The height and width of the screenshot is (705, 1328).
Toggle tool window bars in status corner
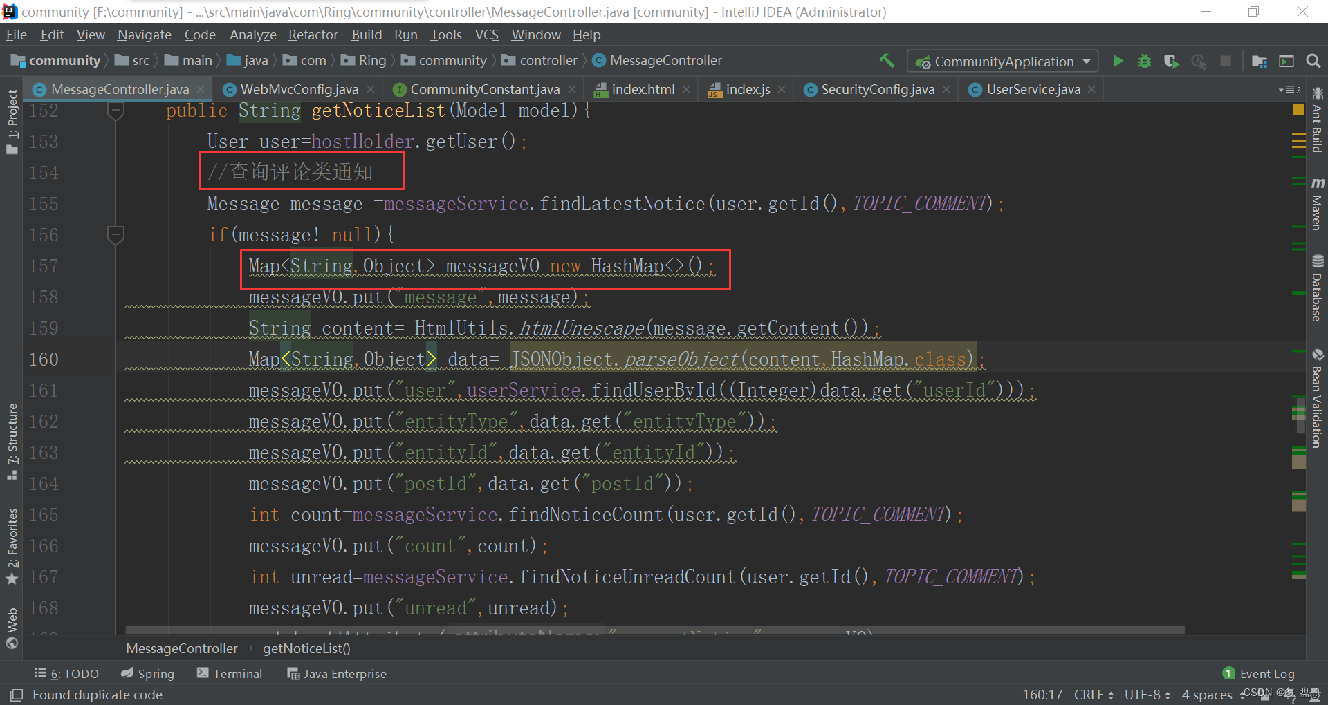(x=17, y=695)
